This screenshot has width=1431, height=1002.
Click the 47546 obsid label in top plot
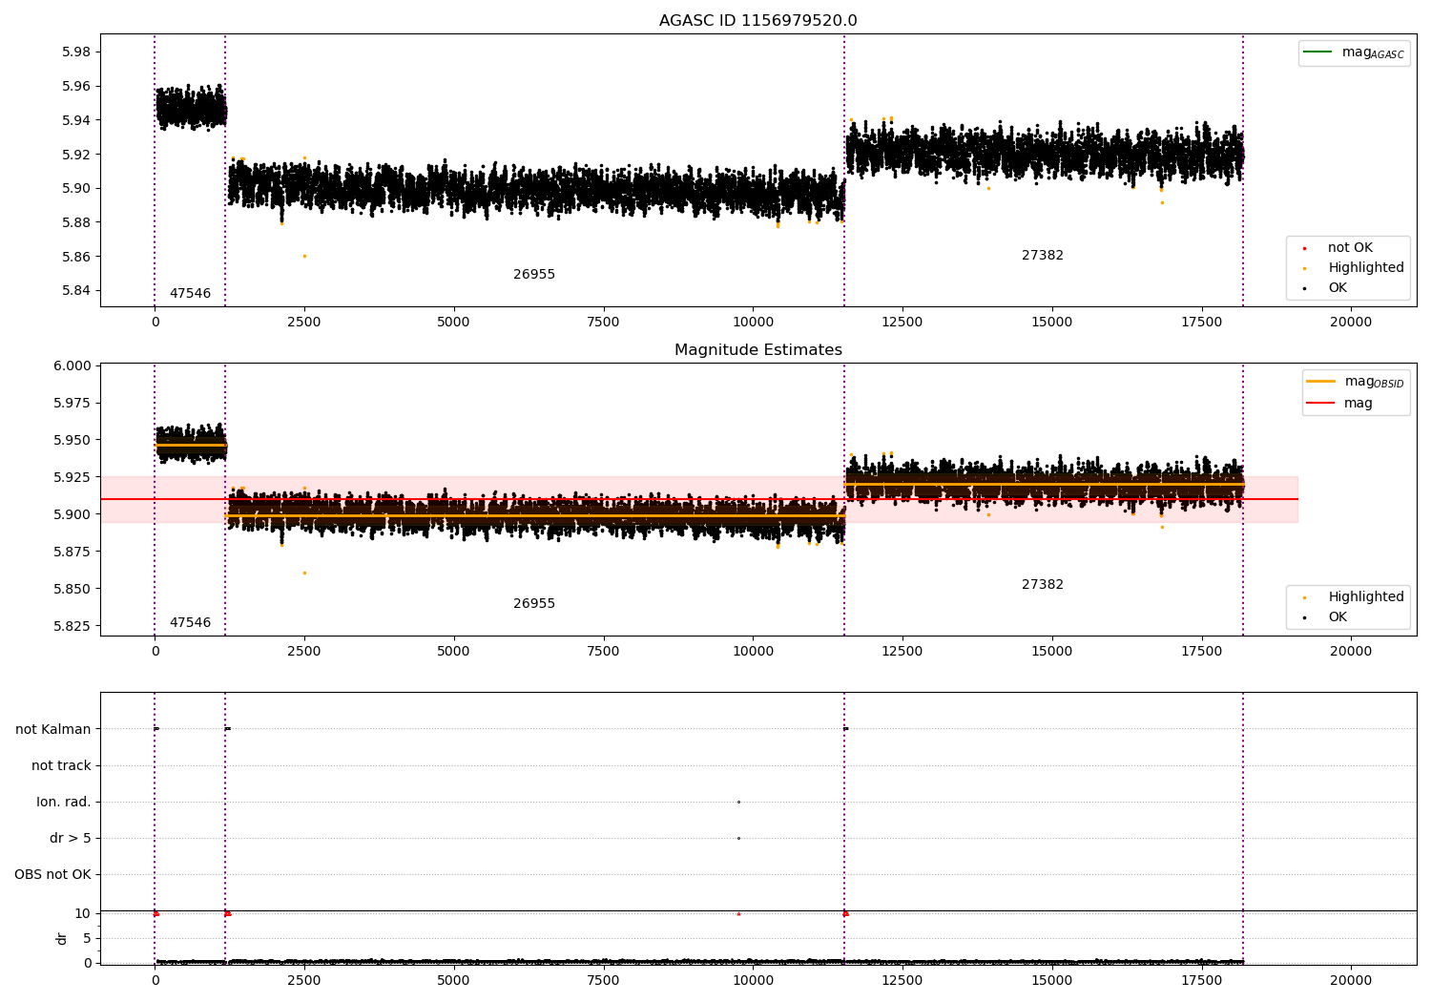tap(190, 293)
